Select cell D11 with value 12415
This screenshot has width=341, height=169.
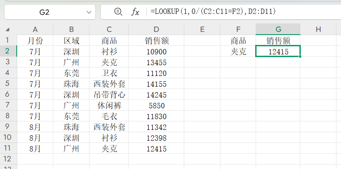[x=156, y=149]
